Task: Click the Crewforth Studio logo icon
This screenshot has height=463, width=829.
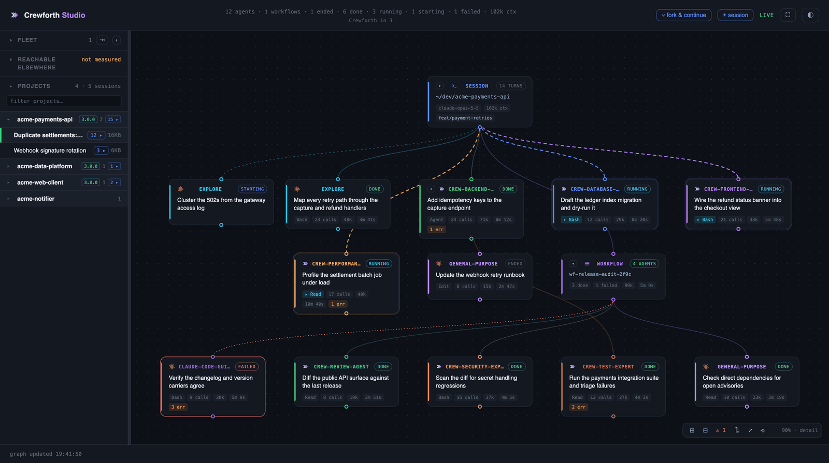Action: point(15,15)
